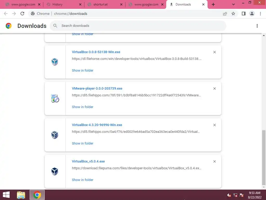This screenshot has height=200, width=266.
Task: Click the search magnifier icon
Action: [x=55, y=26]
